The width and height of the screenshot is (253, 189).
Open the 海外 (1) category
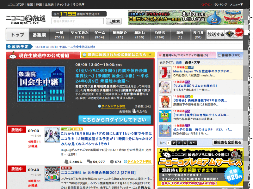(x=180, y=35)
